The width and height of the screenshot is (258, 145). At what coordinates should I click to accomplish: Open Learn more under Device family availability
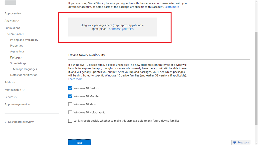pos(75,79)
